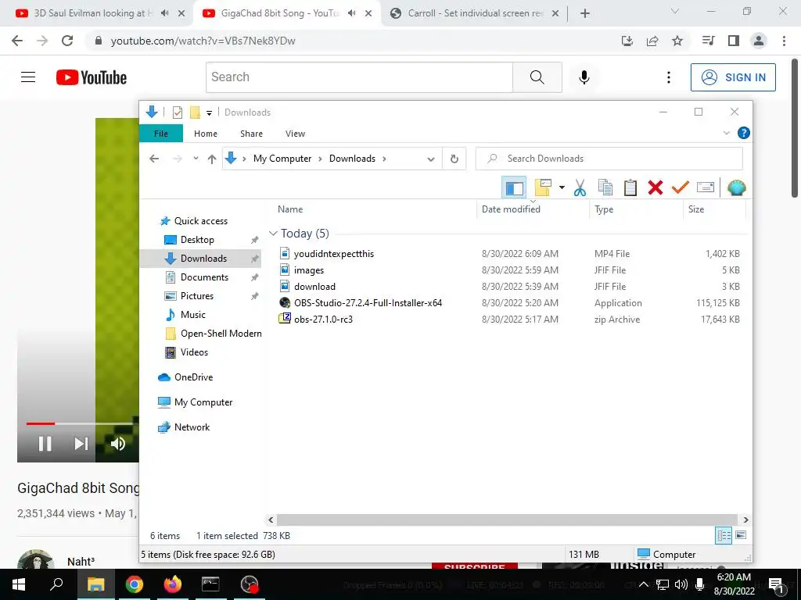The height and width of the screenshot is (600, 801).
Task: Click the horizontal scrollbar in file list
Action: click(x=507, y=520)
